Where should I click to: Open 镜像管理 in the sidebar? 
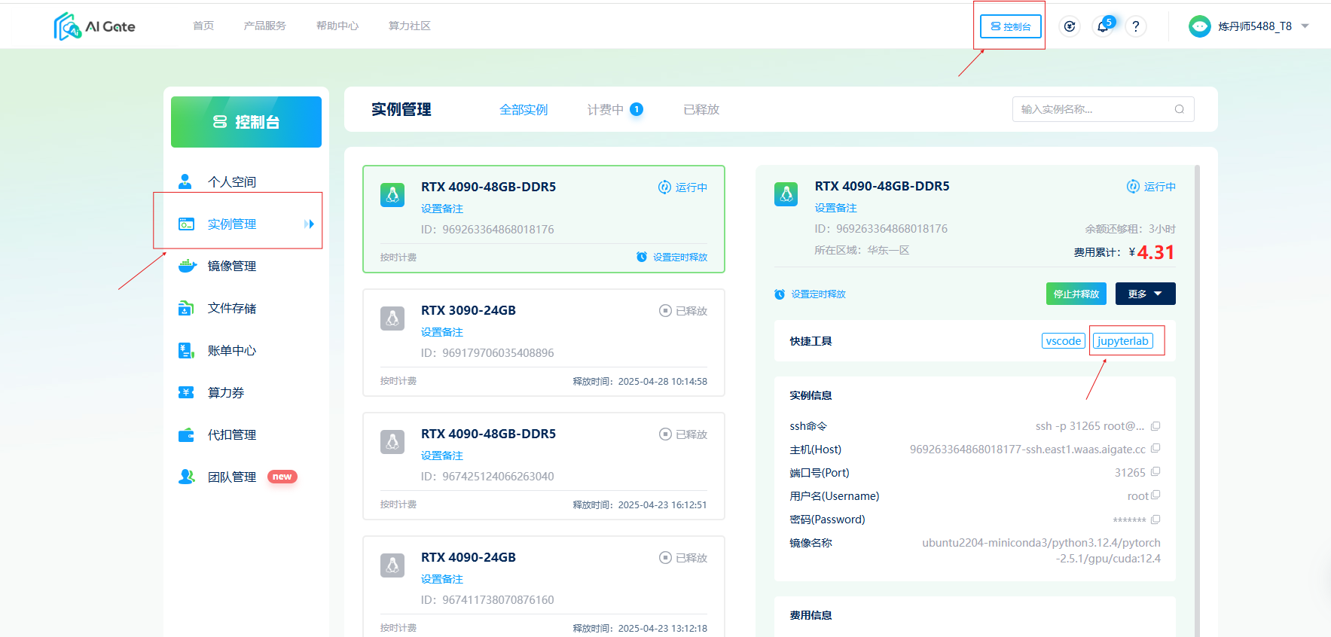232,266
